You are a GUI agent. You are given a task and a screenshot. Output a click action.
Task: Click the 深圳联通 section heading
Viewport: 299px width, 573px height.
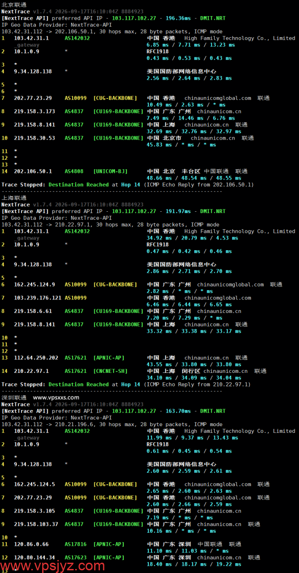pos(14,398)
